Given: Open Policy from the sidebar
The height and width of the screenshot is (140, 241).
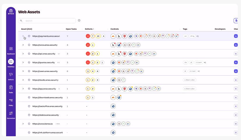Looking at the screenshot, I should click(11, 102).
